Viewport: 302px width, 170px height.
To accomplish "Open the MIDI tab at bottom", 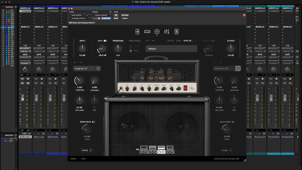I will [x=83, y=159].
